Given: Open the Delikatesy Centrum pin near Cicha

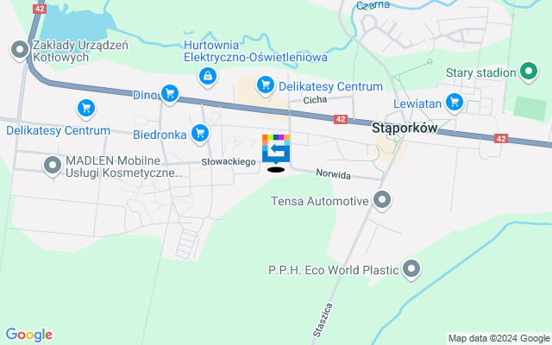Looking at the screenshot, I should click(x=266, y=85).
